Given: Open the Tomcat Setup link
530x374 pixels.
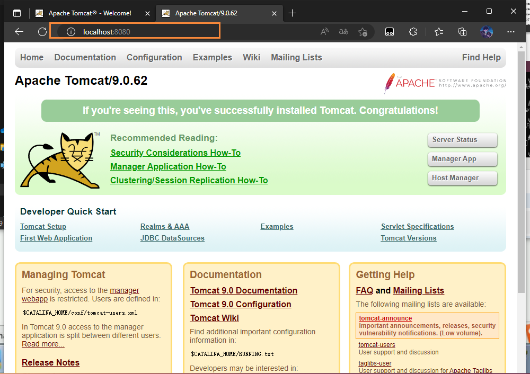Looking at the screenshot, I should (43, 226).
